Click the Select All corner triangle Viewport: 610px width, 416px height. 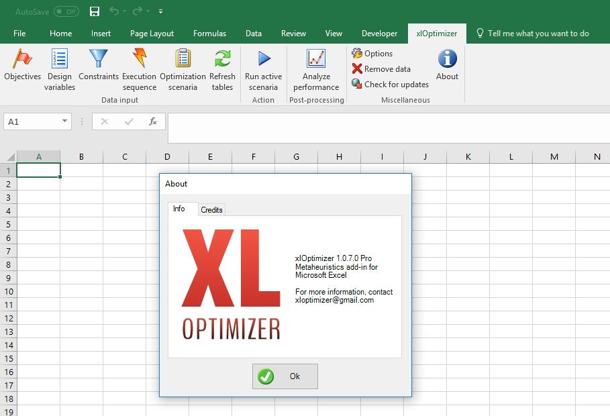point(11,157)
